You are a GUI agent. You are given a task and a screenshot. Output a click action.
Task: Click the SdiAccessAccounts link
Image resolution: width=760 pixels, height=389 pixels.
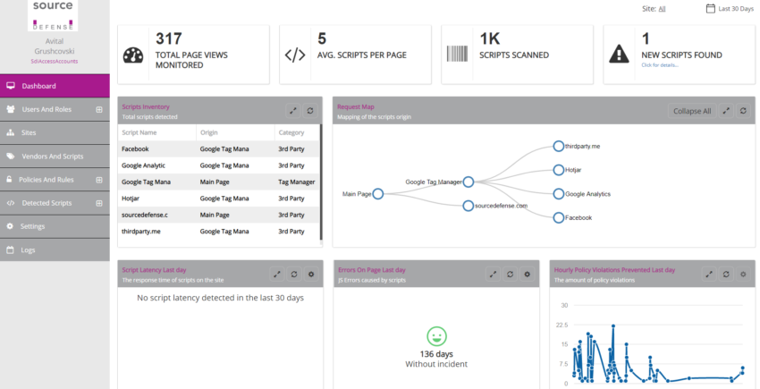click(55, 61)
